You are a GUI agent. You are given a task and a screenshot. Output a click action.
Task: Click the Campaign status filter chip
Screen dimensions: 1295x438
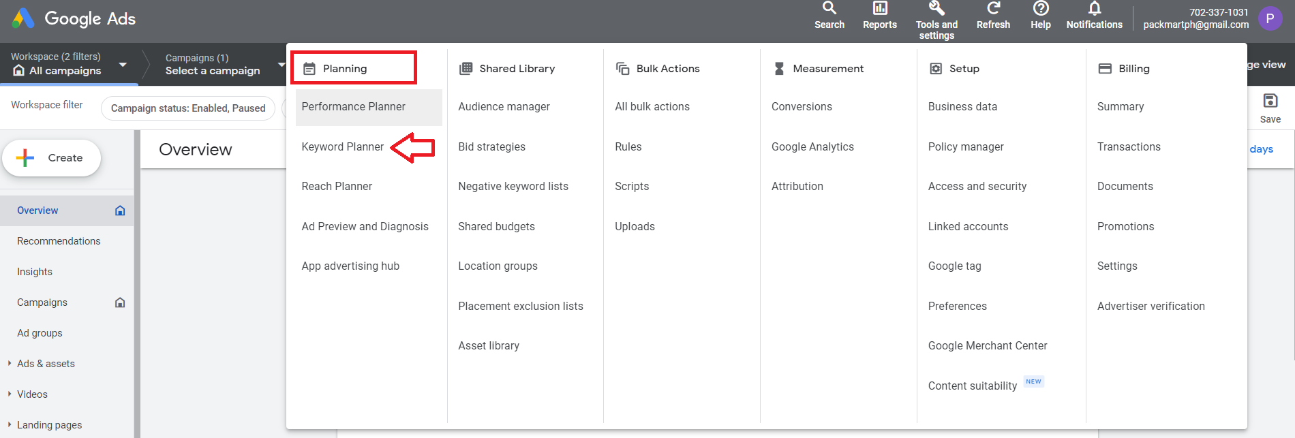(x=188, y=108)
